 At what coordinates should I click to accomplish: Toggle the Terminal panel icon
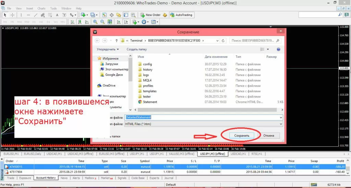click(126, 15)
